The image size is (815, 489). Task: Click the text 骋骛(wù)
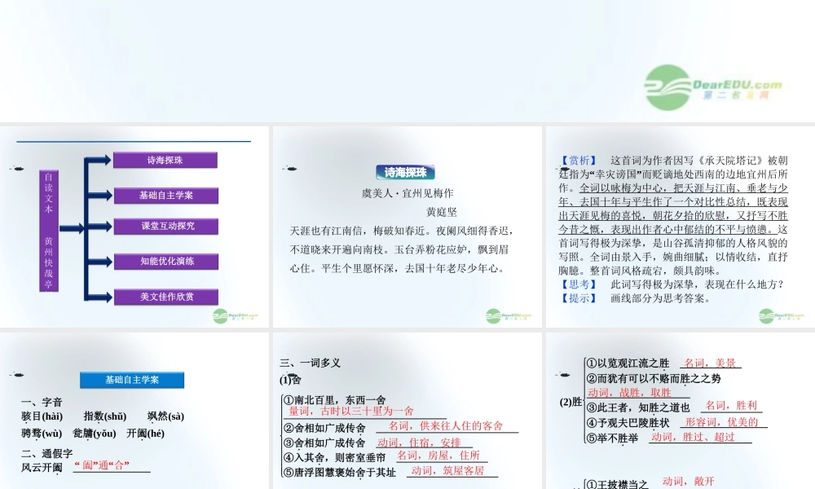[42, 434]
